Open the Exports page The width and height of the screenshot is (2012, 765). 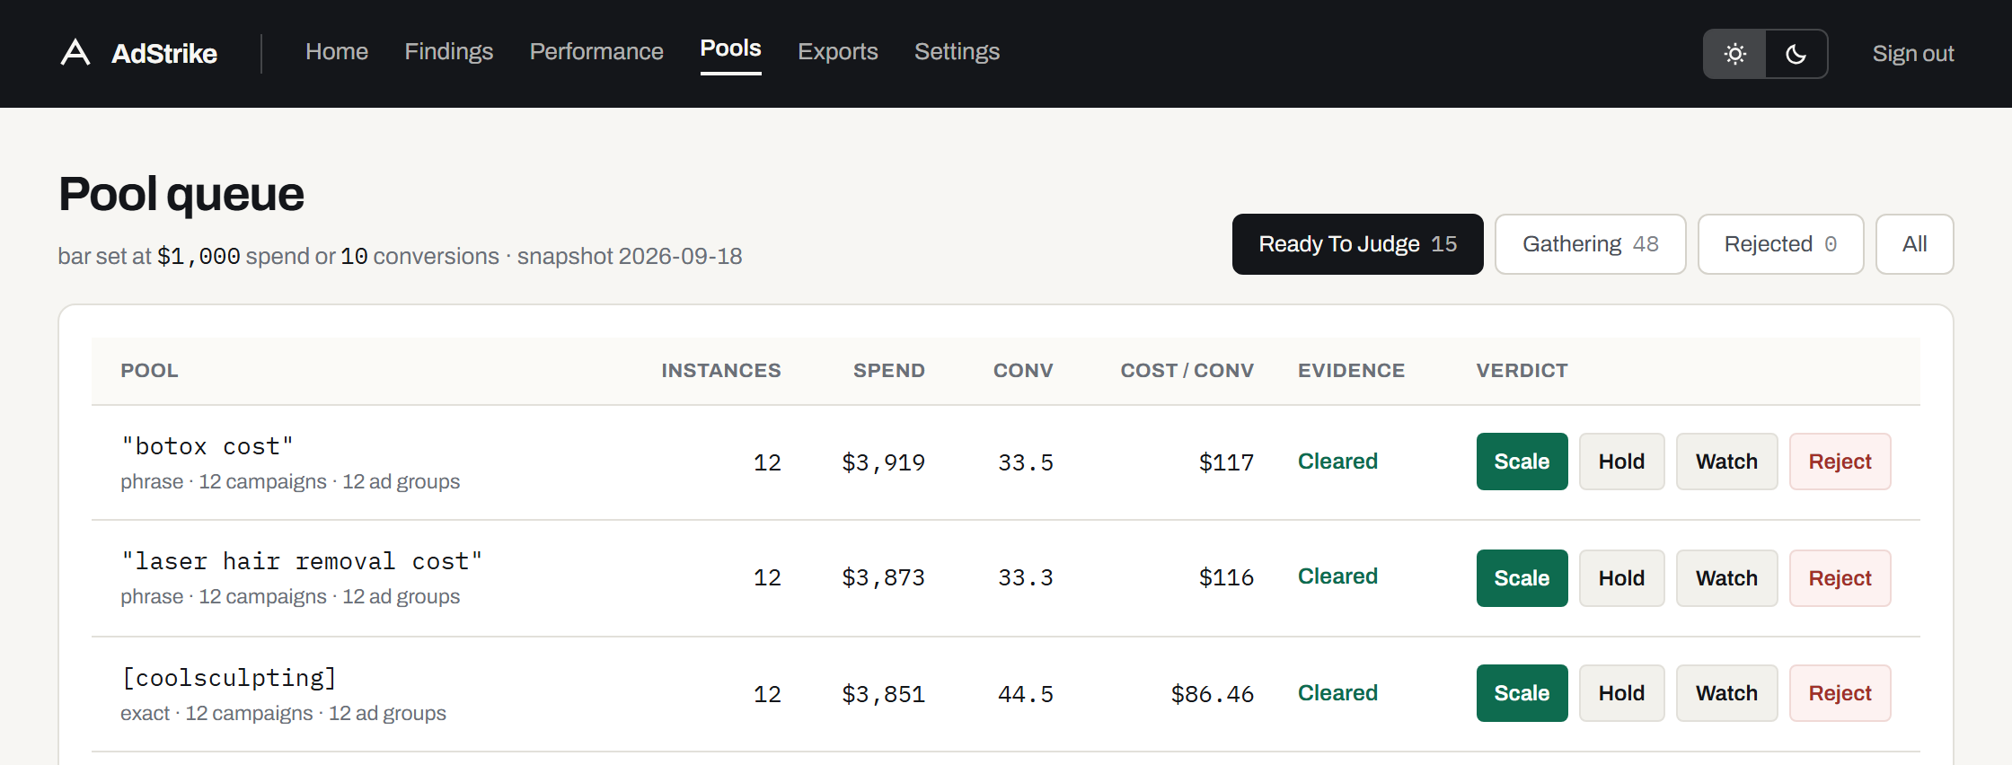click(838, 51)
